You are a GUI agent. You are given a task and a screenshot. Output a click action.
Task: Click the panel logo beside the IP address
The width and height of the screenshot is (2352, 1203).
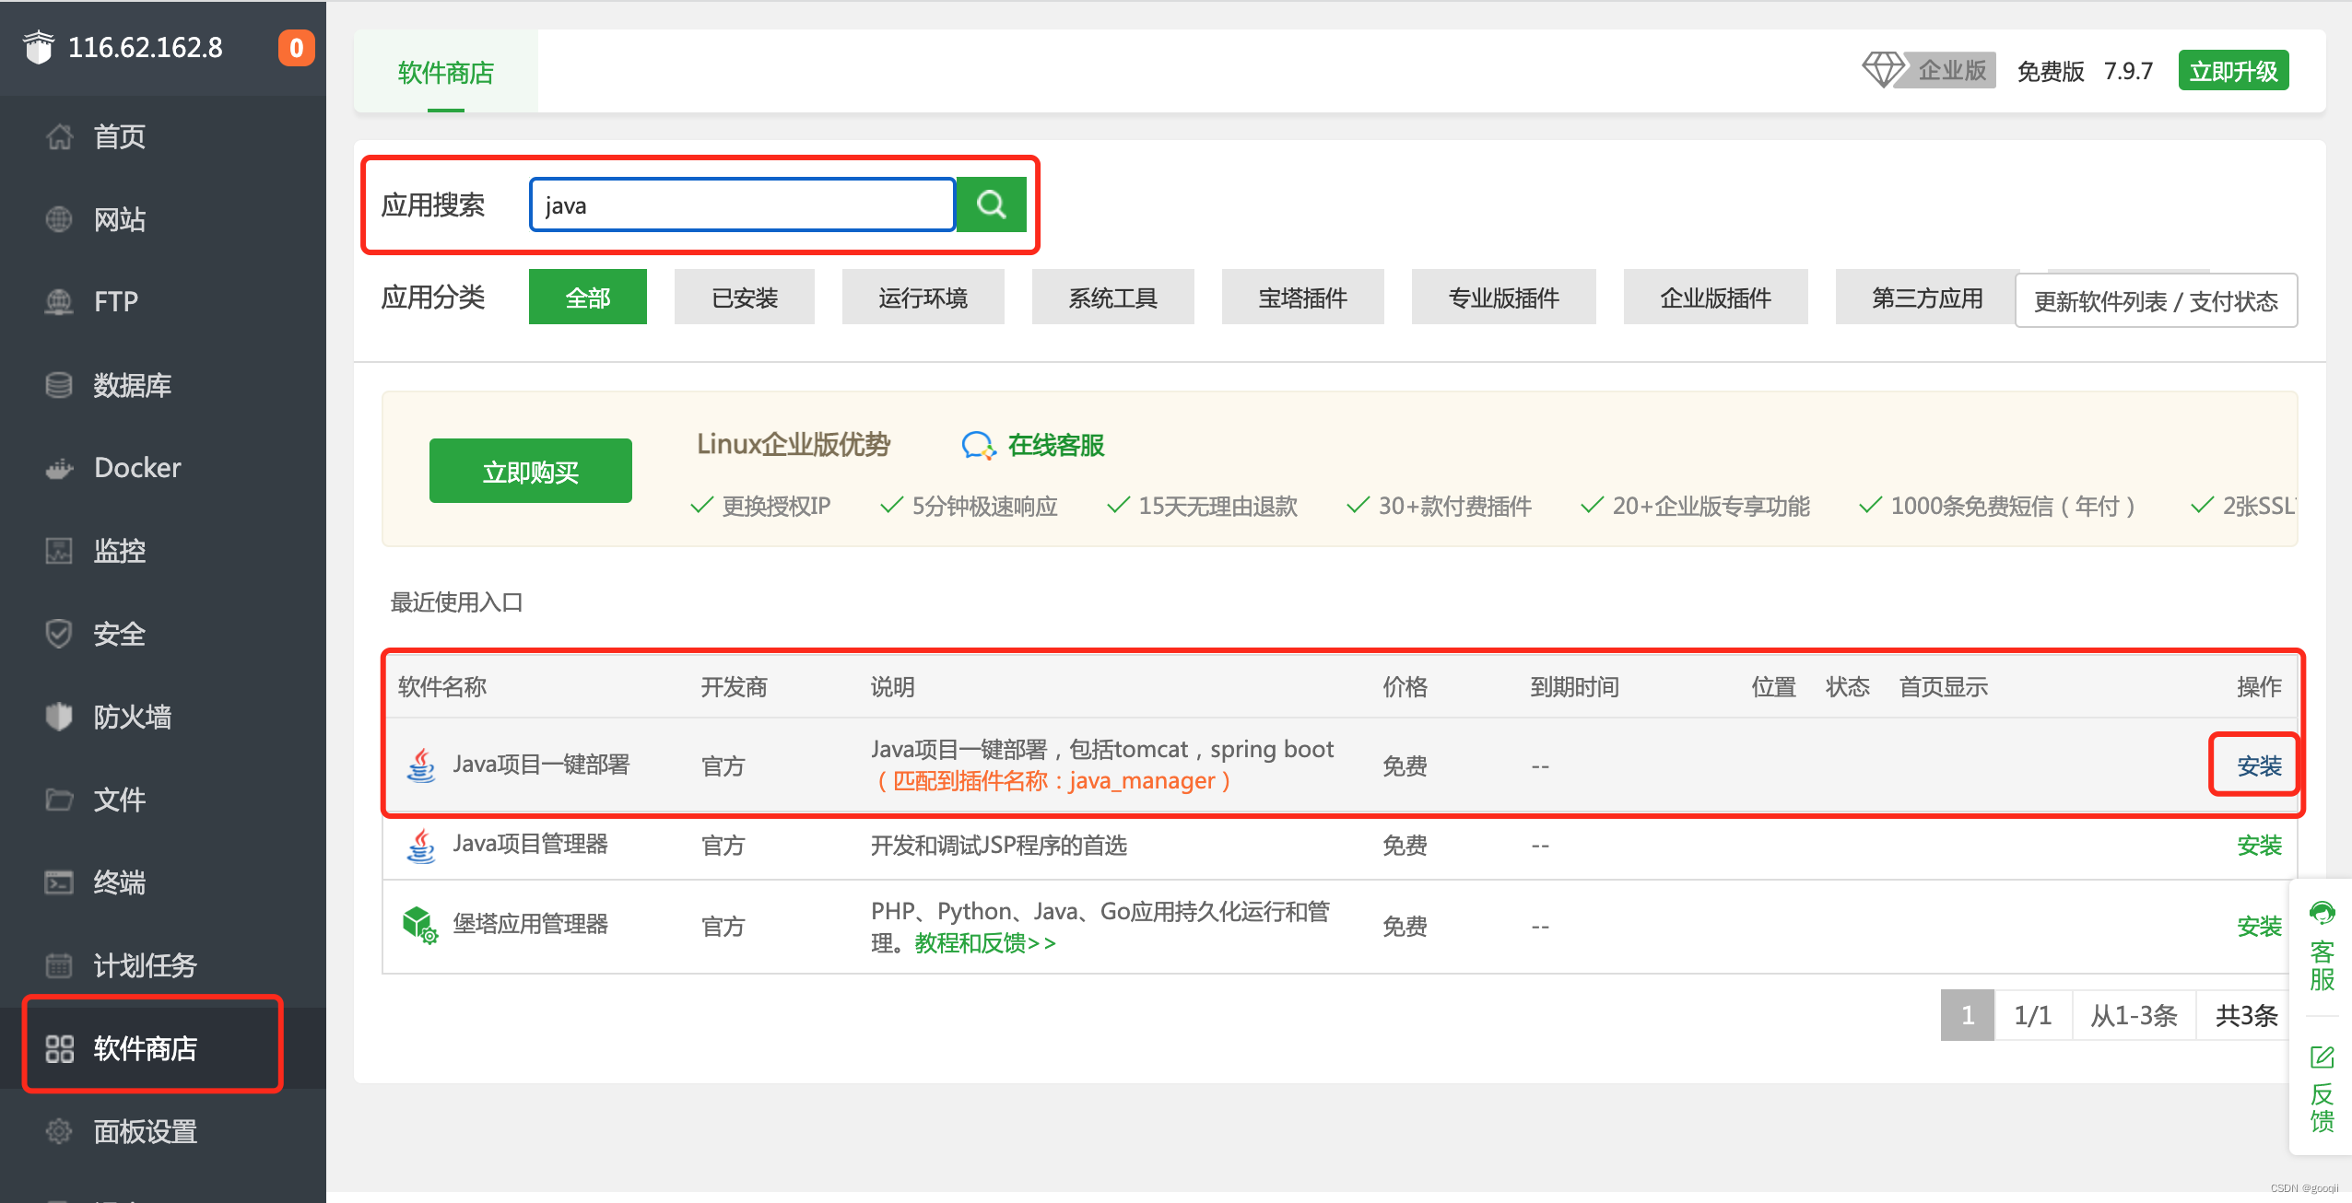point(39,47)
